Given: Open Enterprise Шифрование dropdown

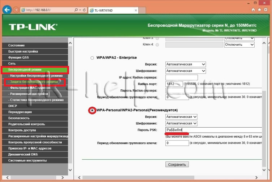Looking at the screenshot, I should point(186,71).
